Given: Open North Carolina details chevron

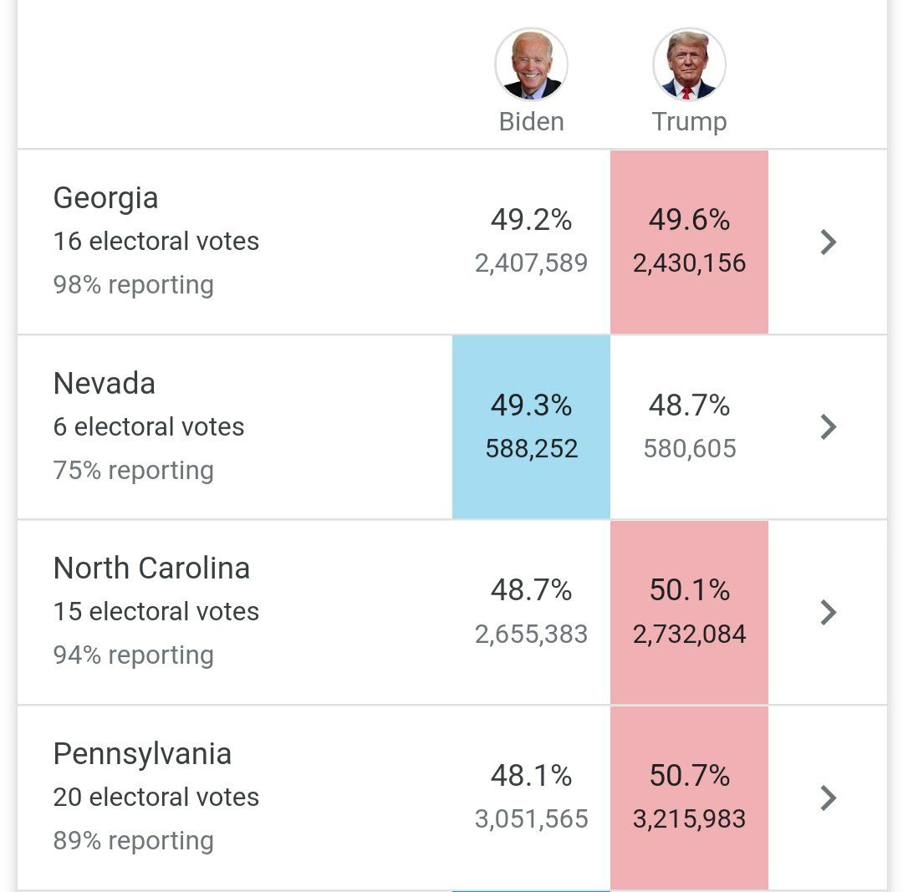Looking at the screenshot, I should [x=828, y=612].
